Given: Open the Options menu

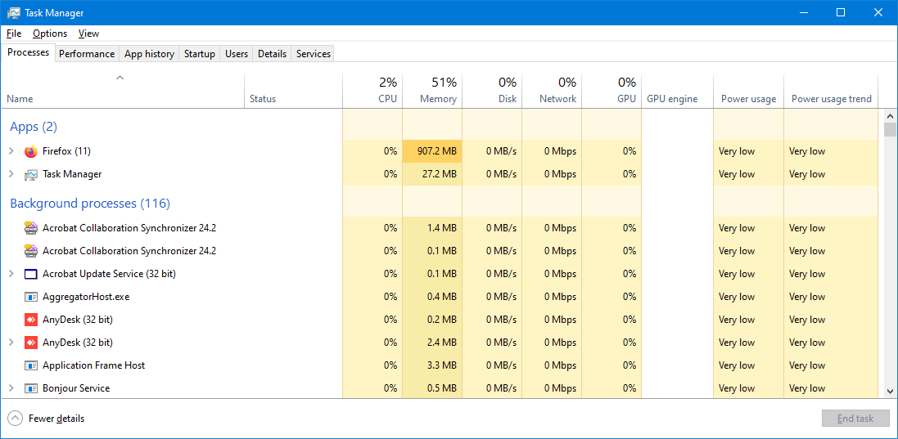Looking at the screenshot, I should click(50, 34).
